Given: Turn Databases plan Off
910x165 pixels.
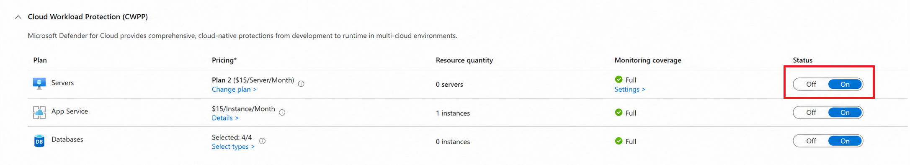Looking at the screenshot, I should coord(811,141).
